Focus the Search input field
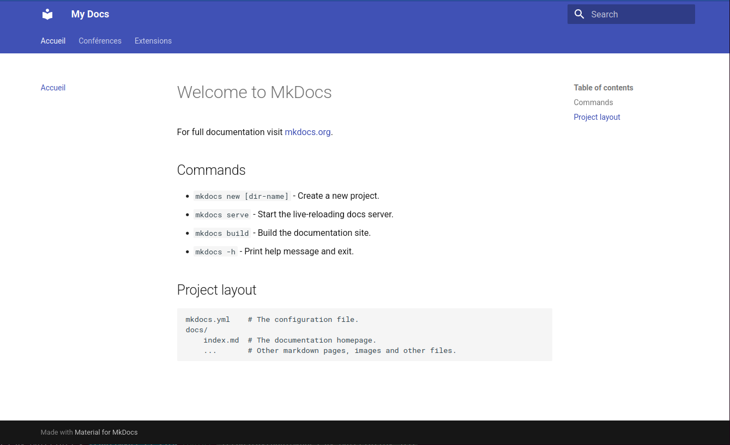The image size is (730, 445). click(x=638, y=15)
